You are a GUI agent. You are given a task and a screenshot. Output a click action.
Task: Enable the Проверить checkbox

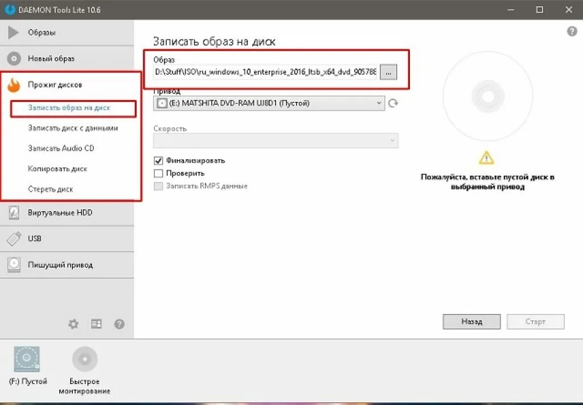point(158,173)
